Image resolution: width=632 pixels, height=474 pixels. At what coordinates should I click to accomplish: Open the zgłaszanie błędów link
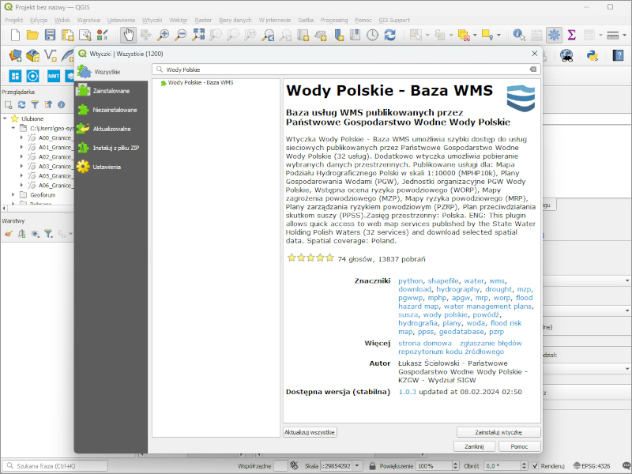click(x=491, y=343)
